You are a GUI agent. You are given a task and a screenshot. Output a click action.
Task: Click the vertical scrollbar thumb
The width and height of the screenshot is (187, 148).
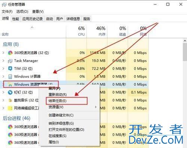pyautogui.click(x=185, y=52)
